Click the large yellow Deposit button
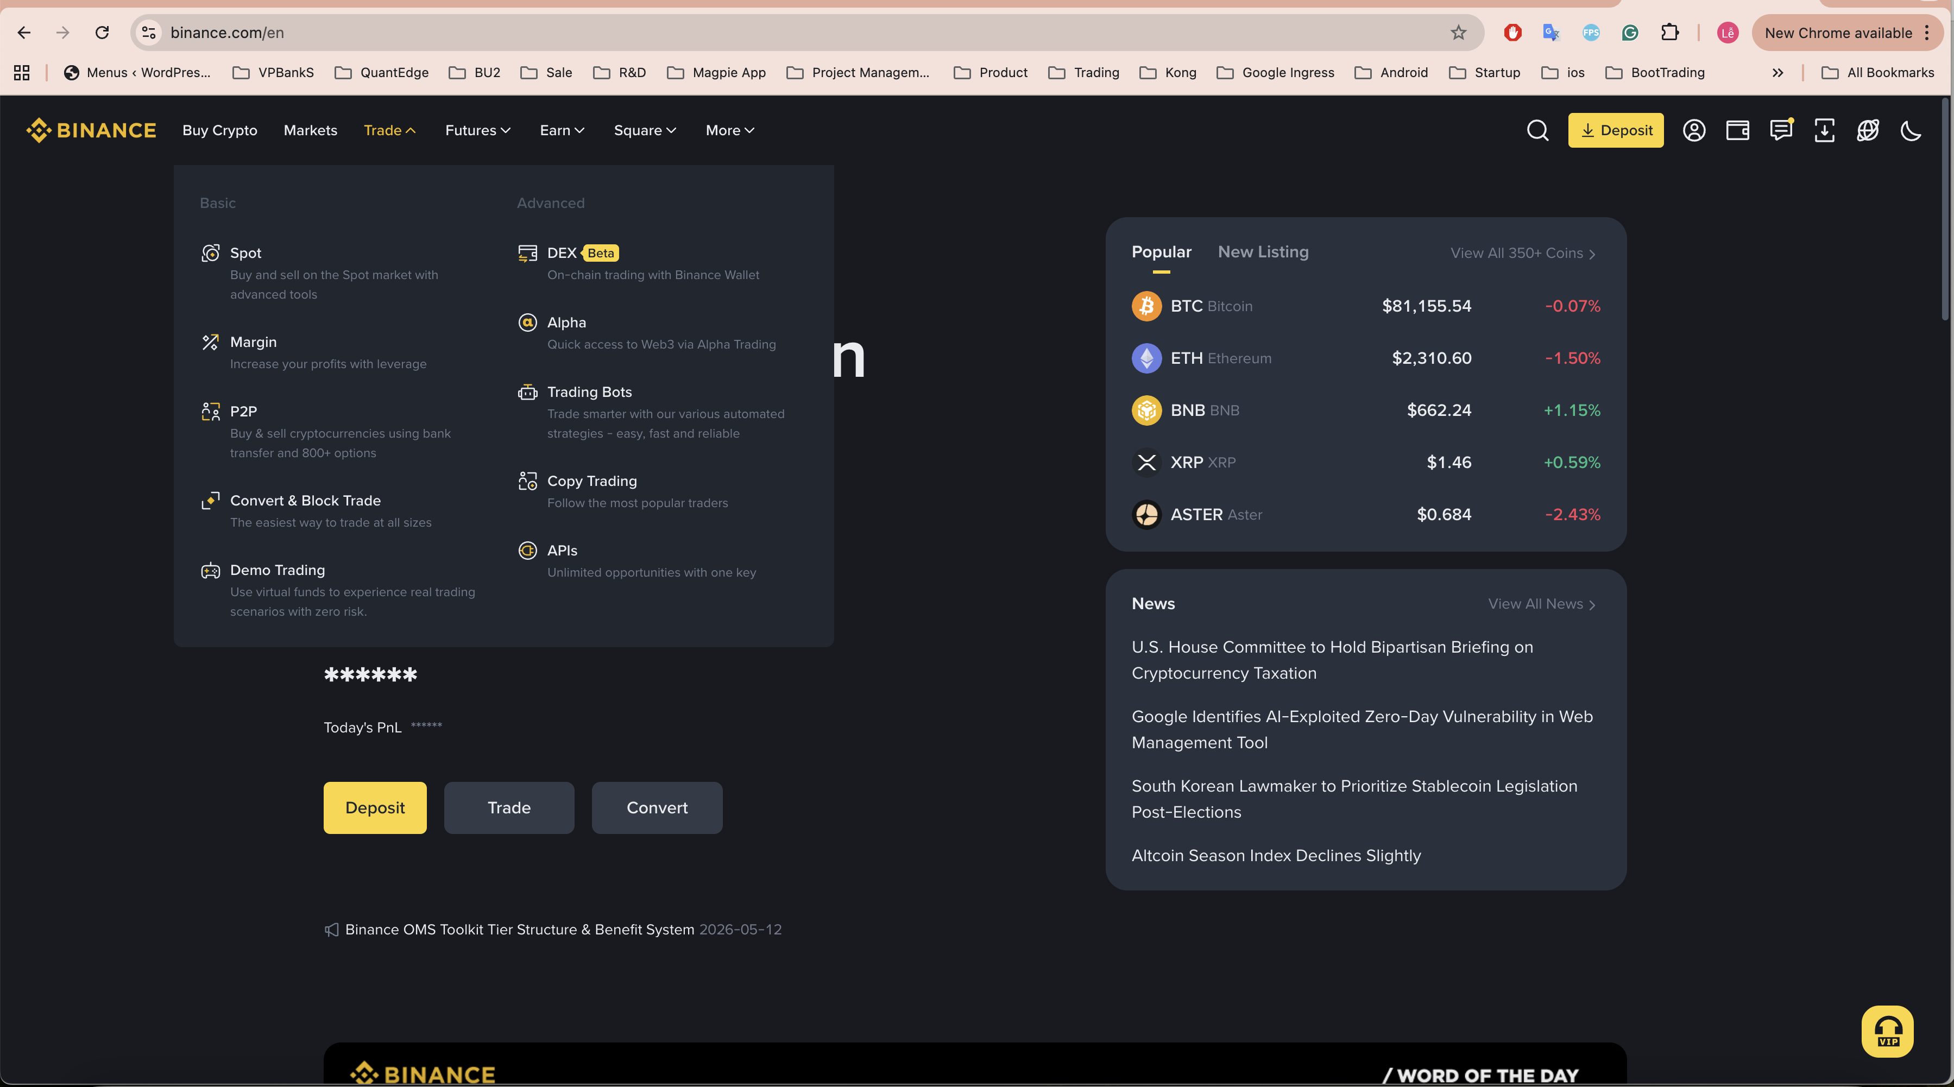Image resolution: width=1954 pixels, height=1087 pixels. pyautogui.click(x=375, y=808)
